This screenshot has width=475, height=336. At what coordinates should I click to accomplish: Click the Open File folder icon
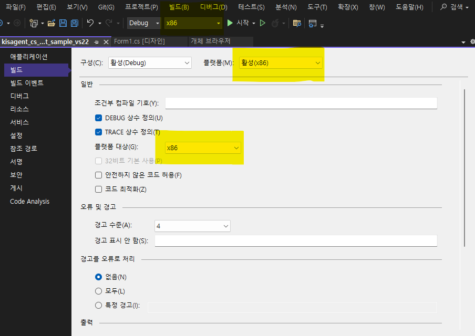[51, 23]
